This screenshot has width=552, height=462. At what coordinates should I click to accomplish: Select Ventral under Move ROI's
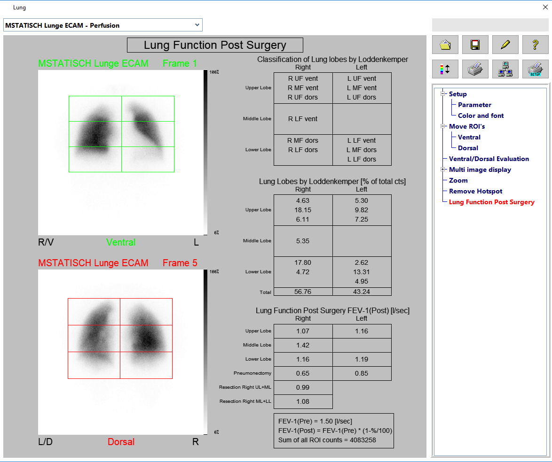469,137
